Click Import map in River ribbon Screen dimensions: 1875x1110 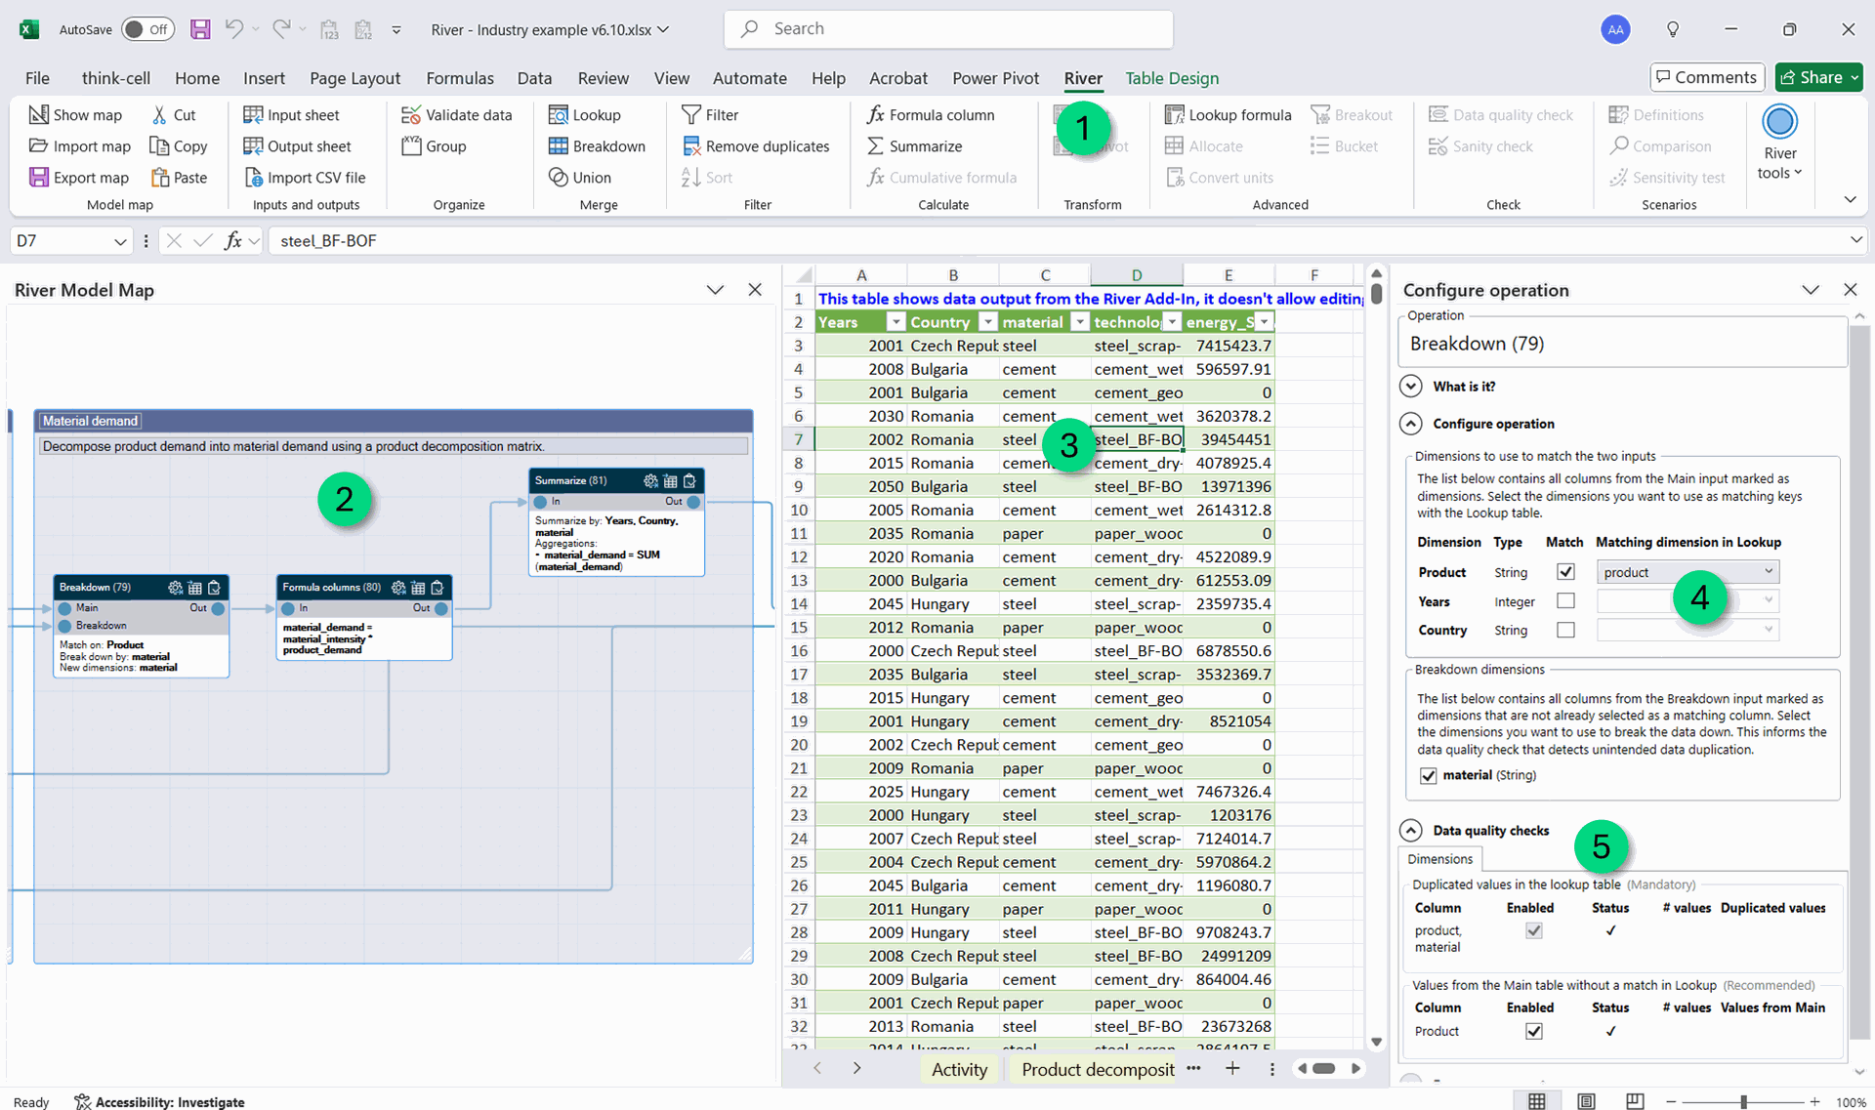coord(79,145)
